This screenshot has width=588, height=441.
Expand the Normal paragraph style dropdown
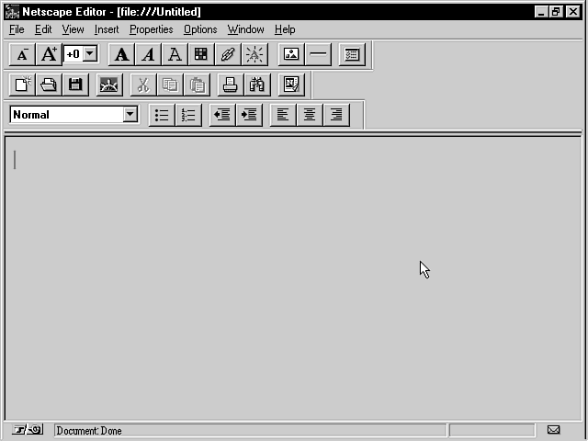click(x=130, y=114)
